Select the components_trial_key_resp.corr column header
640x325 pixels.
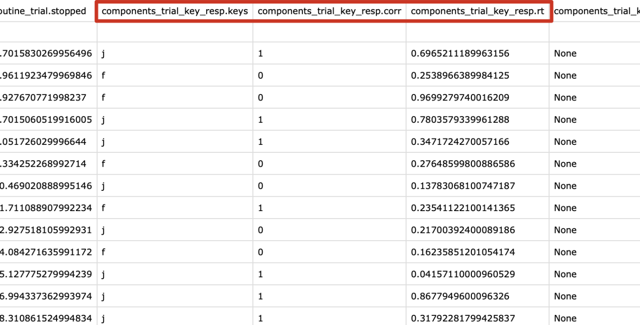tap(329, 11)
